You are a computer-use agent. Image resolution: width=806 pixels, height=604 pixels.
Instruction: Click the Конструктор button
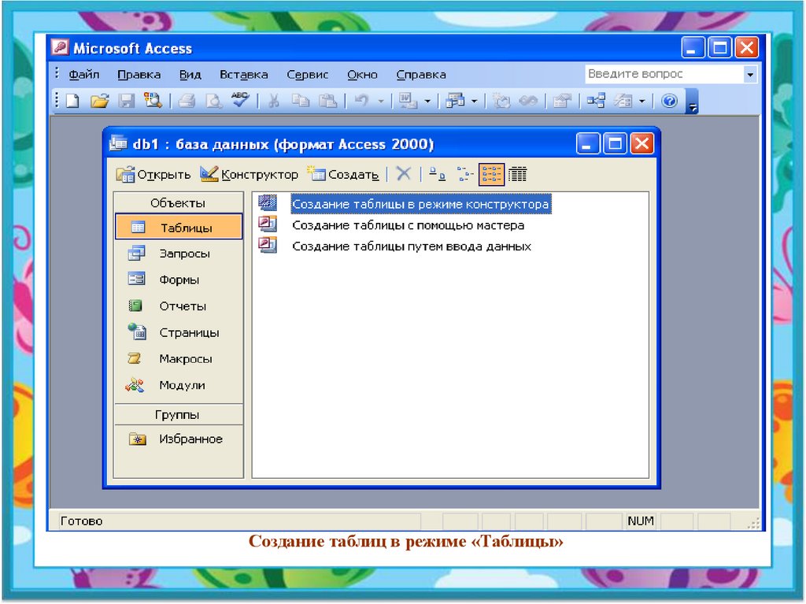pos(249,174)
